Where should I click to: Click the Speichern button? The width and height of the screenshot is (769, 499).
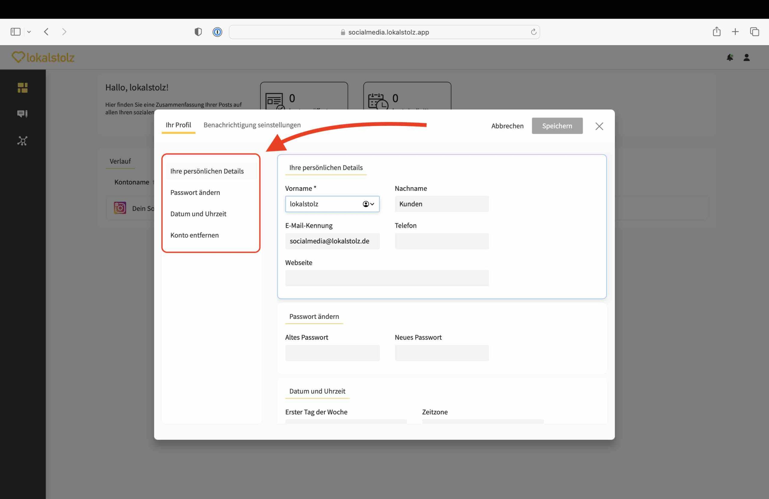click(557, 126)
